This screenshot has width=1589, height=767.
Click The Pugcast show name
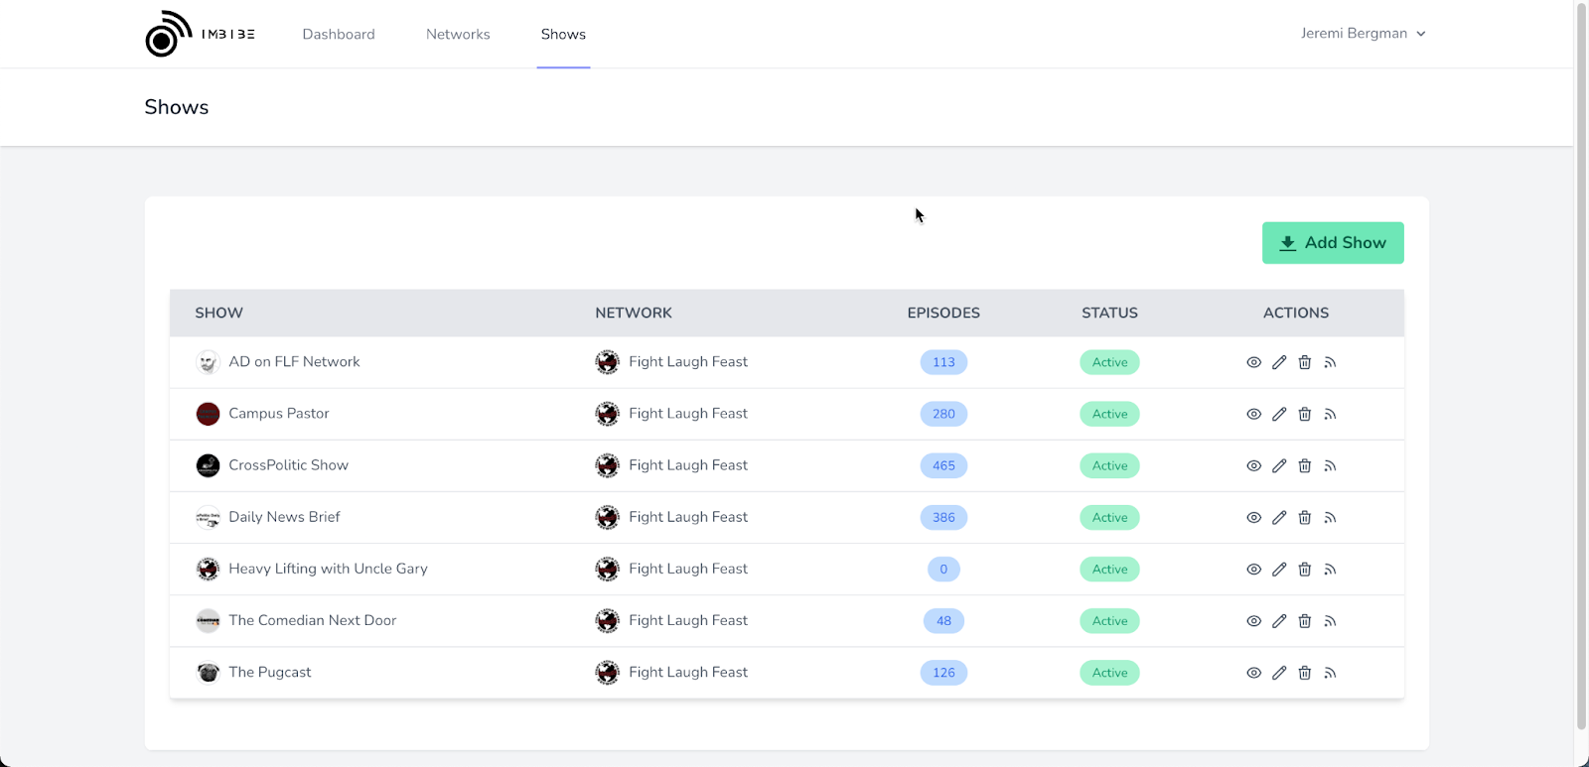coord(269,672)
